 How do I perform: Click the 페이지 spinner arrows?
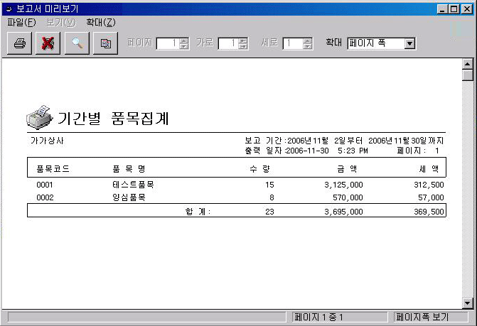(x=184, y=43)
